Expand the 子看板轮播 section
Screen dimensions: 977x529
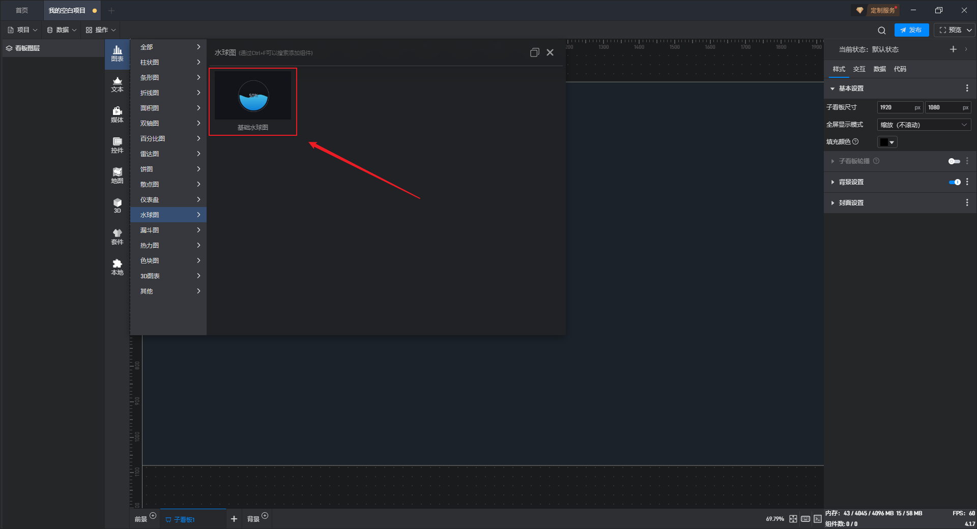click(832, 161)
